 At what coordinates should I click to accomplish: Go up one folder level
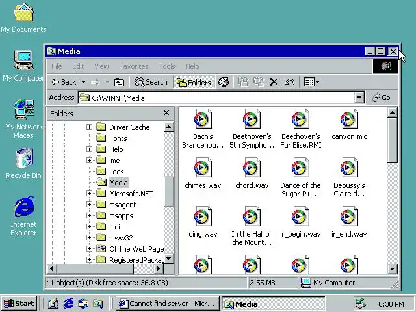coord(119,83)
